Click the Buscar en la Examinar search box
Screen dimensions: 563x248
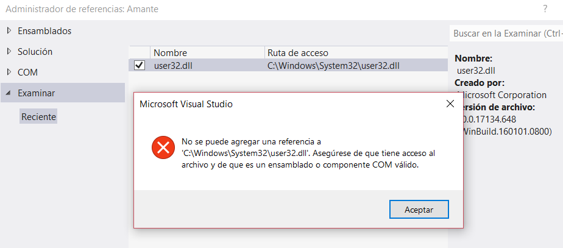coord(506,34)
